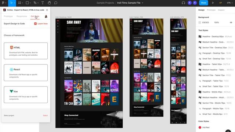Viewport: 235px width, 132px height.
Task: Select the Frame tool
Action: click(19, 3)
